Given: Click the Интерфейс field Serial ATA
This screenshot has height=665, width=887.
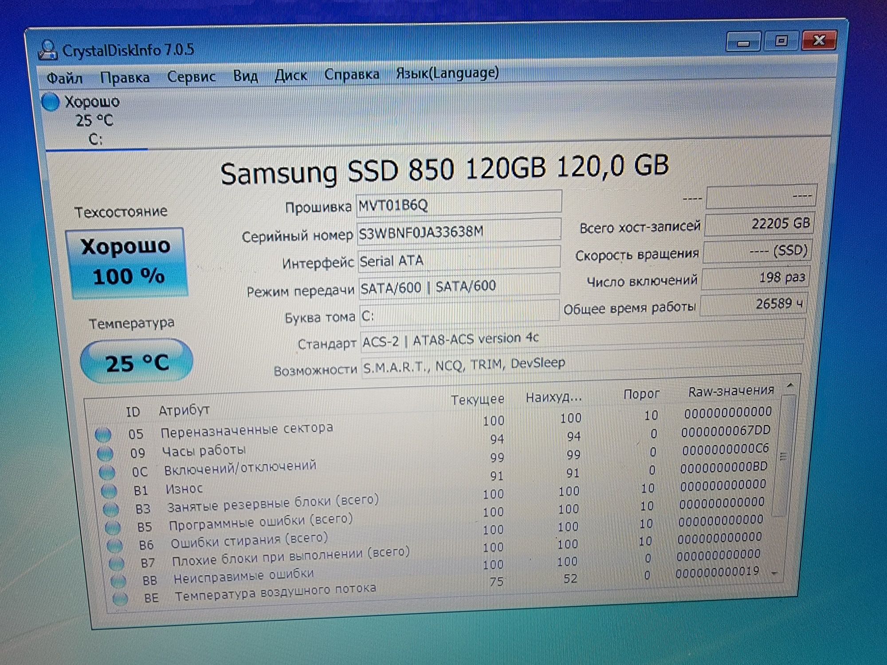Looking at the screenshot, I should [x=459, y=259].
